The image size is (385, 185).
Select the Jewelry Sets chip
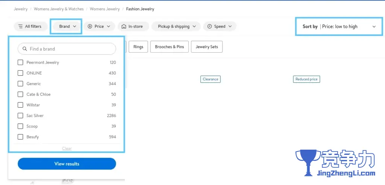coord(207,47)
